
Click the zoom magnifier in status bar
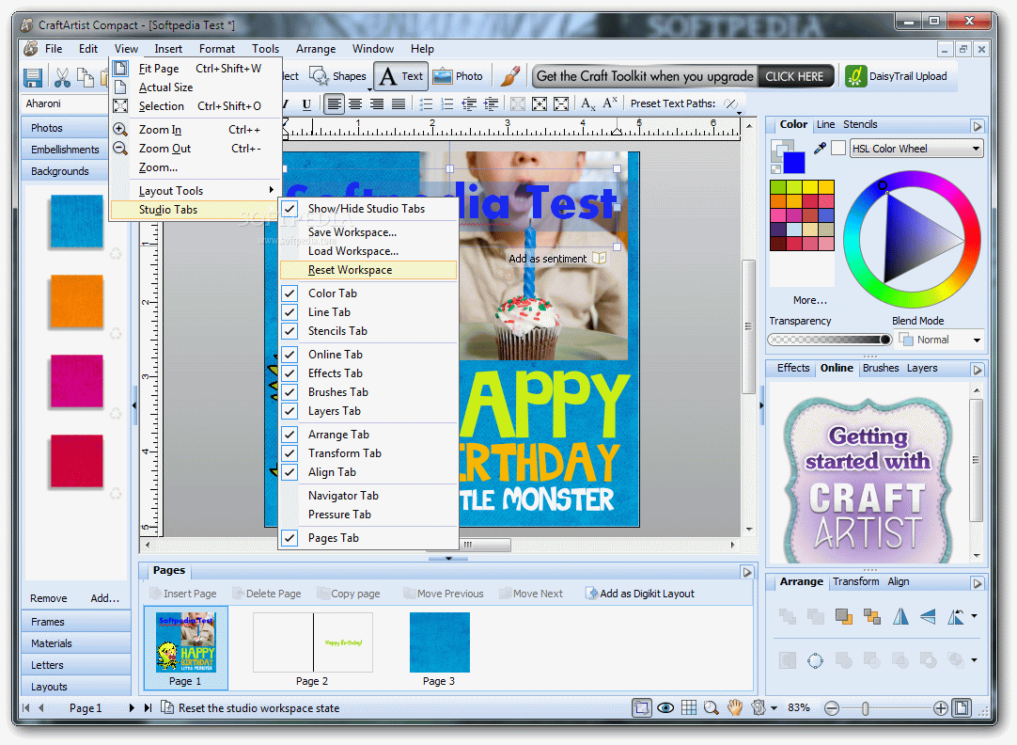click(x=711, y=708)
